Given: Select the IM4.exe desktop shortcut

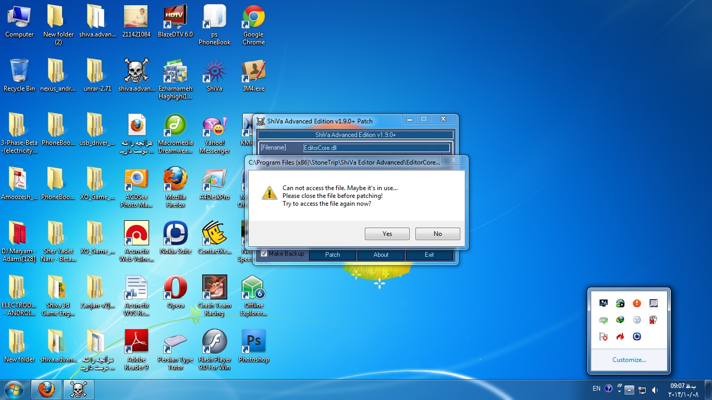Looking at the screenshot, I should (x=254, y=75).
